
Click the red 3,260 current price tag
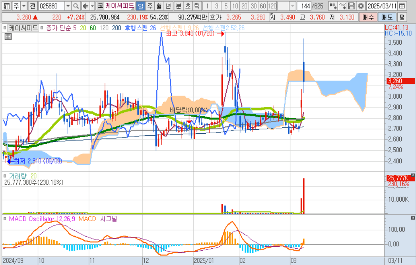coord(400,81)
